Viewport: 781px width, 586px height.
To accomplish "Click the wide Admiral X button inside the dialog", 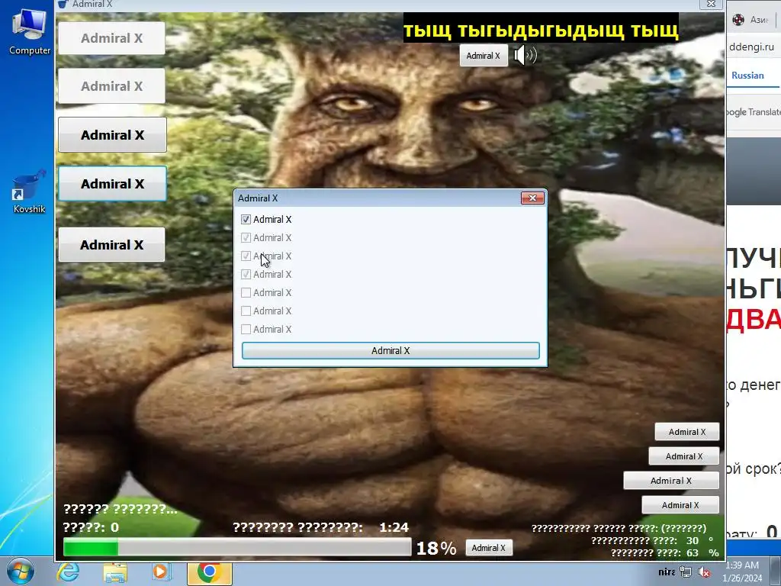I will tap(390, 351).
